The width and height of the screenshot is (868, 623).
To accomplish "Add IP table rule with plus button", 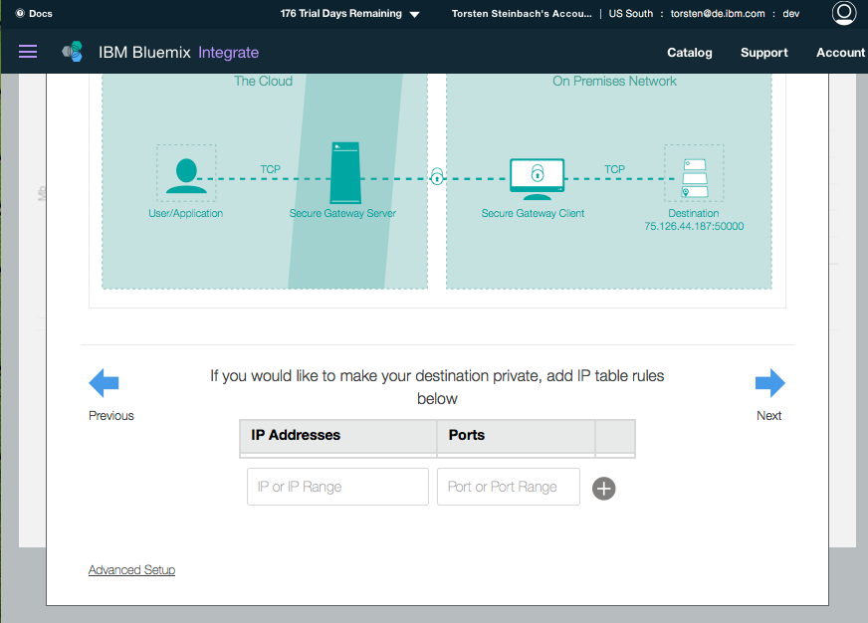I will (603, 488).
